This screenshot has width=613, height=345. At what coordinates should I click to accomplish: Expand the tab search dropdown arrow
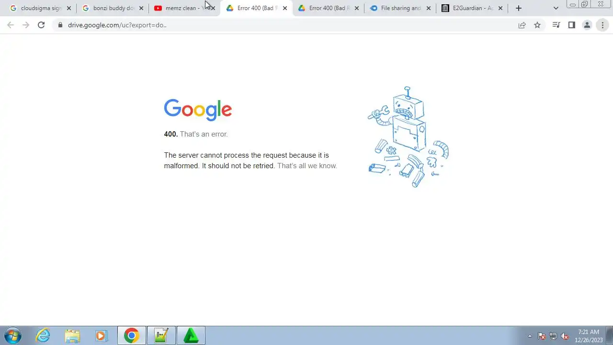point(556,8)
